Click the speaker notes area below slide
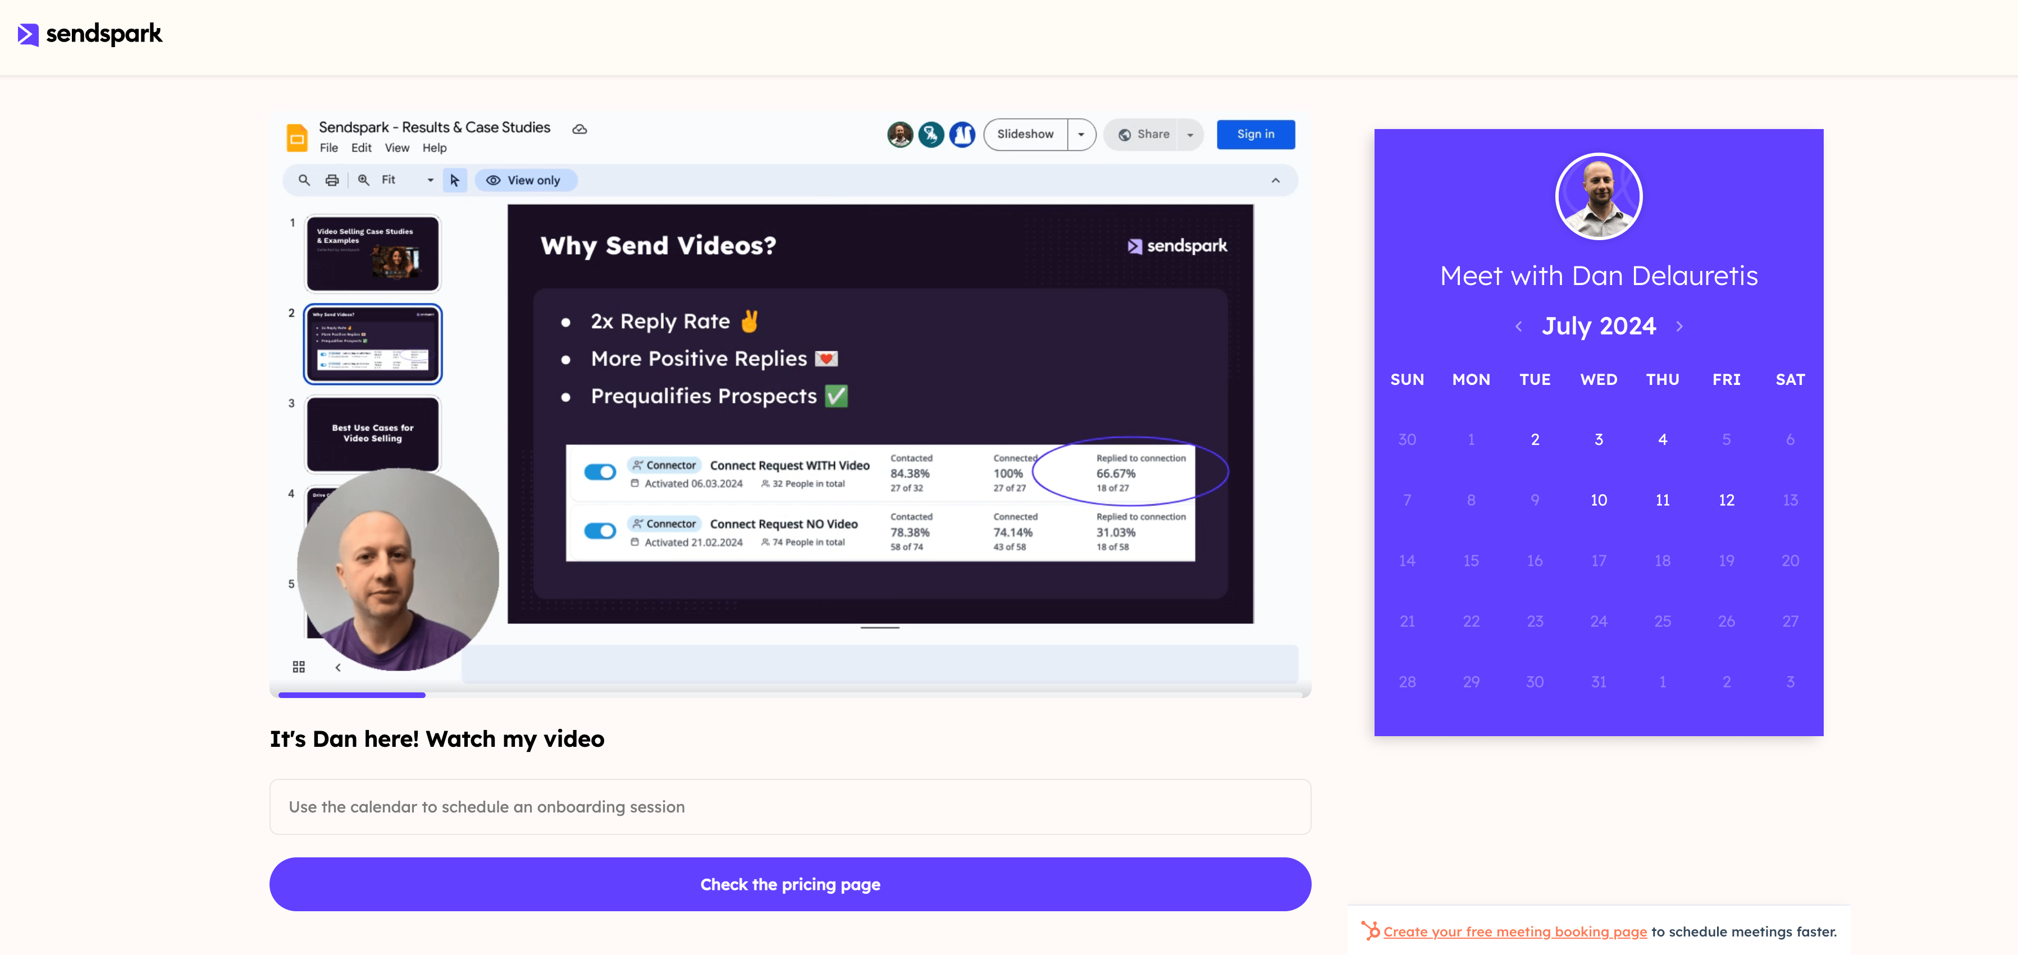The width and height of the screenshot is (2018, 955). pos(879,664)
